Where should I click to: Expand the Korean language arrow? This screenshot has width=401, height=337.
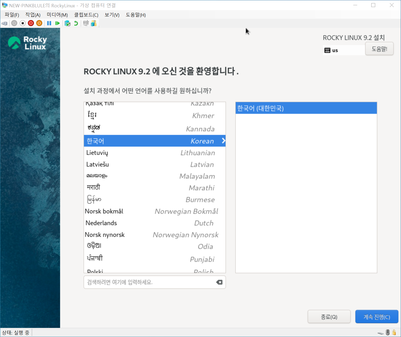click(x=223, y=141)
